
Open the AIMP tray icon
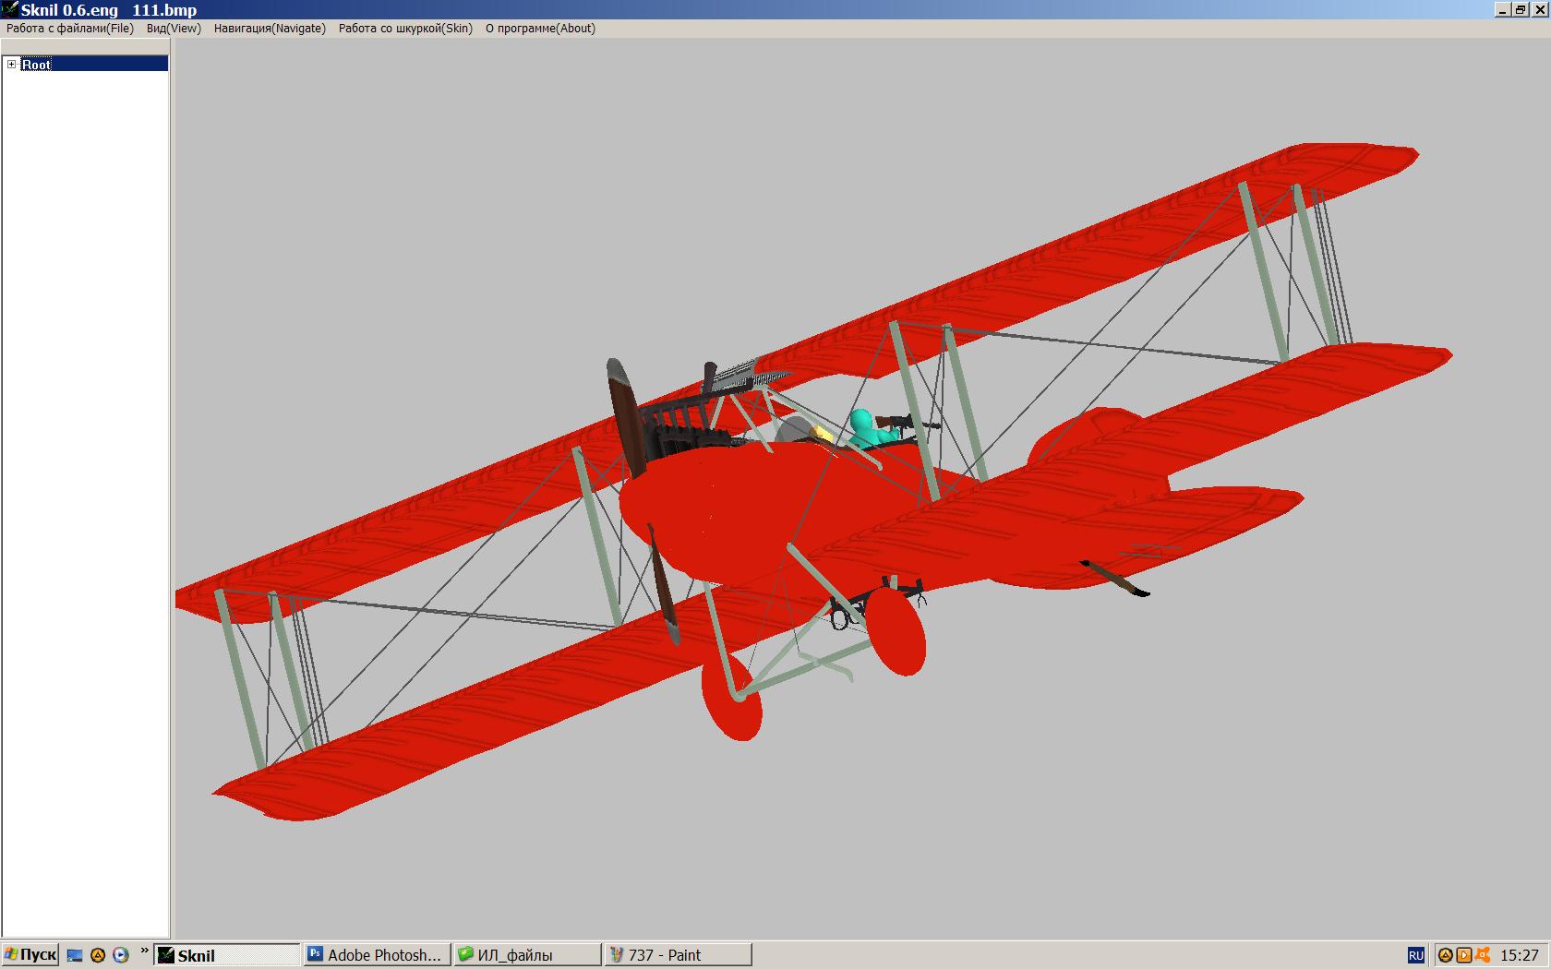click(x=1446, y=955)
